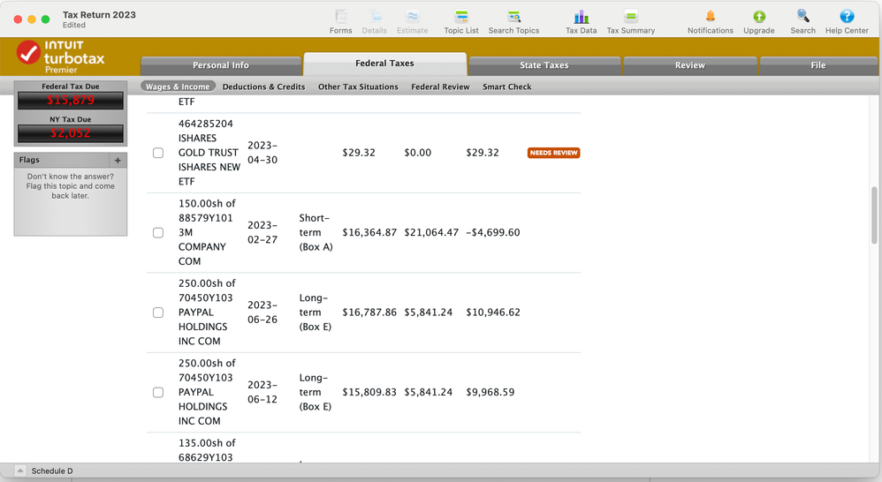Click the $9,968.59 gain value
This screenshot has width=882, height=482.
(x=490, y=392)
